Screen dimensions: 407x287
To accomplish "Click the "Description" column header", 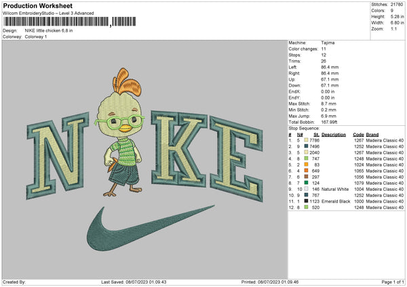I will coord(334,135).
